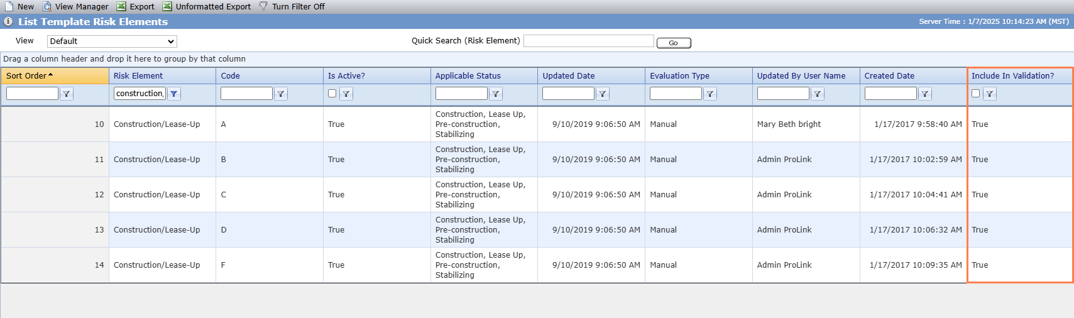
Task: Open filter menu for Is Active column
Action: [346, 94]
